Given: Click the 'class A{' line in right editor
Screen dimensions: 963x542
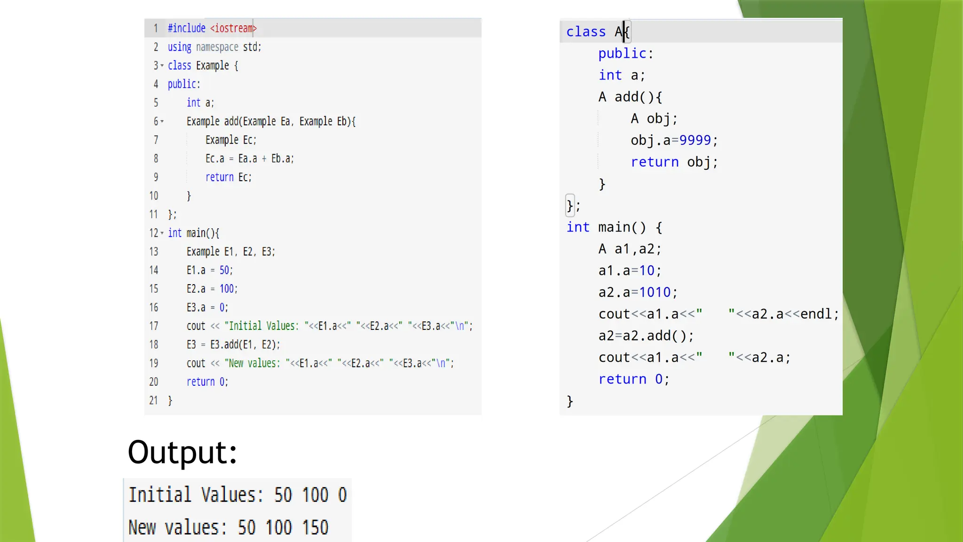Looking at the screenshot, I should tap(597, 32).
